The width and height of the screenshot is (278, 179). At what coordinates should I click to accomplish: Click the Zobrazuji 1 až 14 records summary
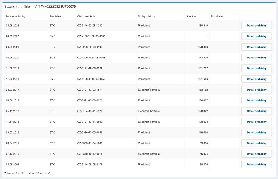27,173
